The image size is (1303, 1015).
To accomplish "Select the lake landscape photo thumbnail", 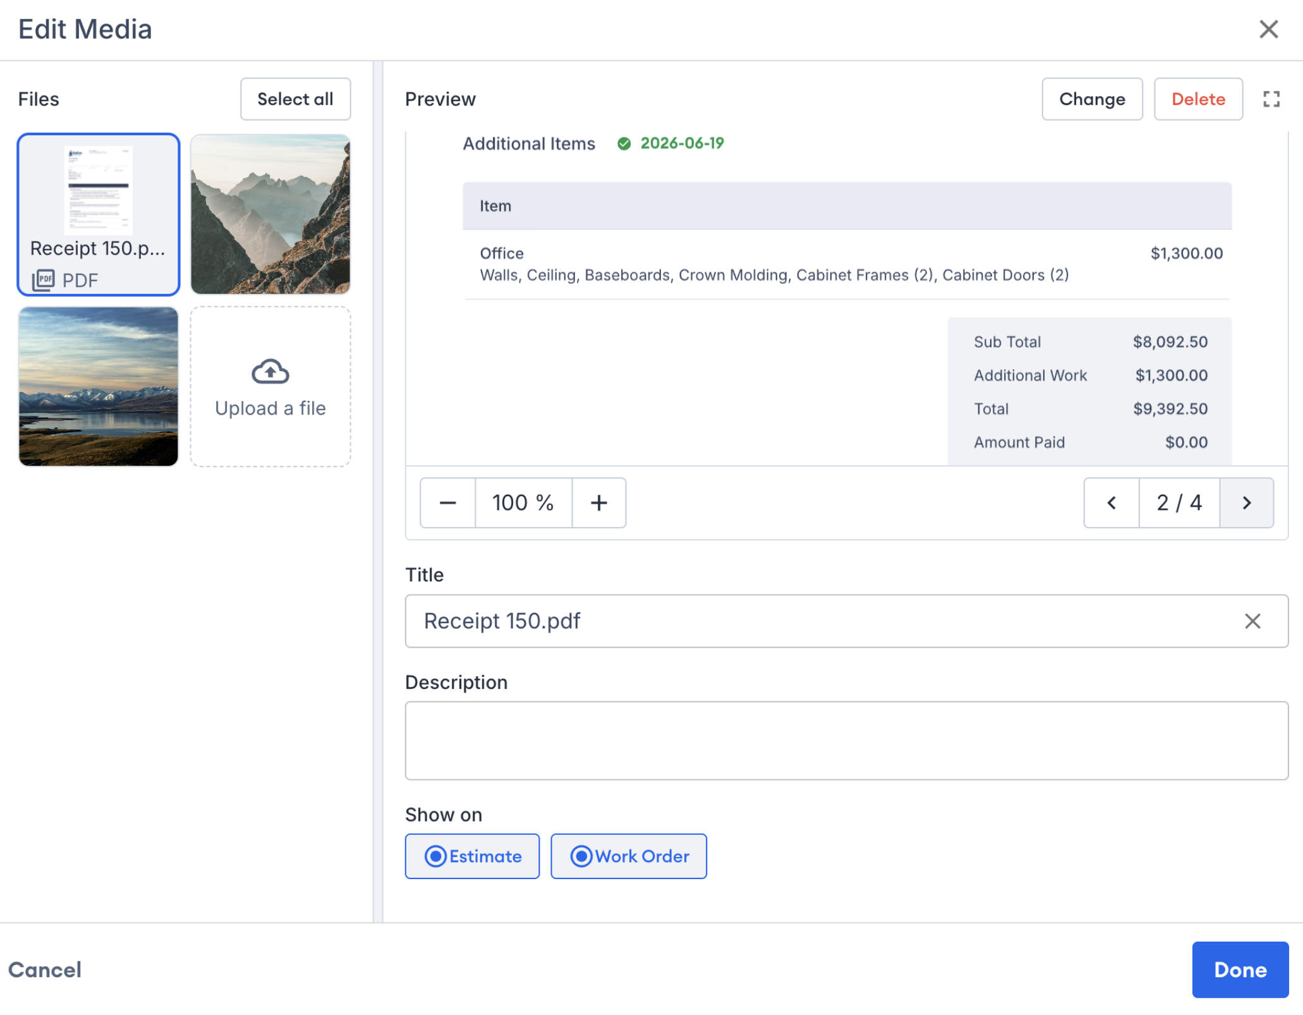I will (99, 387).
